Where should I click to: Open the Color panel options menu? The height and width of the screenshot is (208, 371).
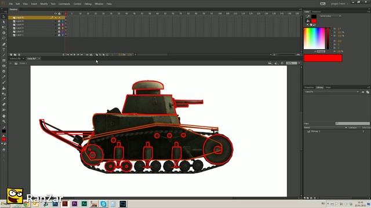pos(369,12)
